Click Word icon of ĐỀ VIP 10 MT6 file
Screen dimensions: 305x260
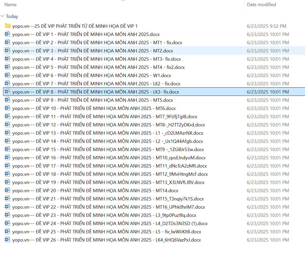click(7, 108)
